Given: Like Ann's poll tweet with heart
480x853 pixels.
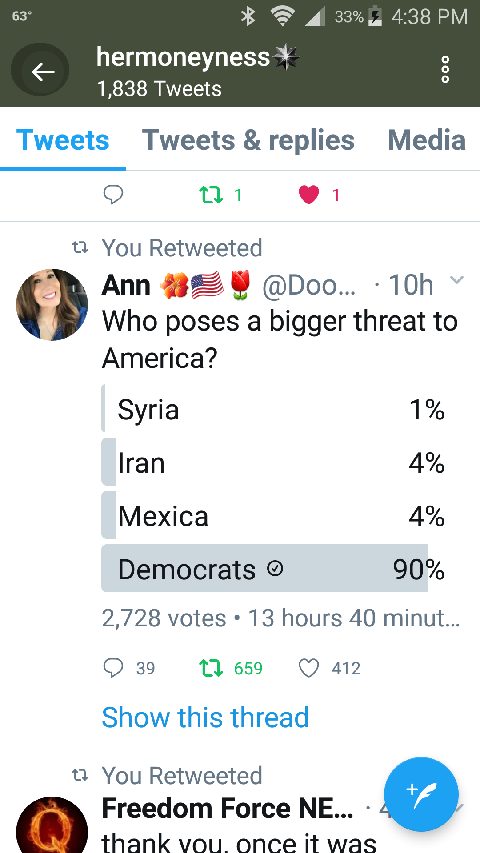Looking at the screenshot, I should tap(309, 668).
